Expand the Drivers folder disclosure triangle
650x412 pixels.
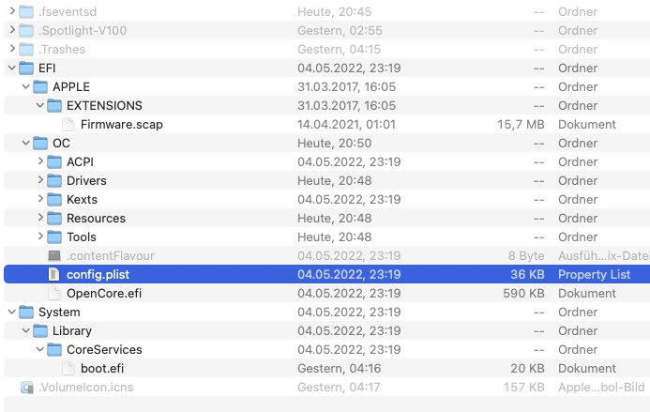coord(40,180)
